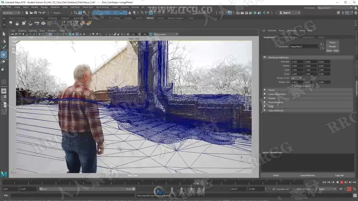Select the arrow Select tool in toolbox
Image resolution: width=358 pixels, height=201 pixels.
point(4,34)
